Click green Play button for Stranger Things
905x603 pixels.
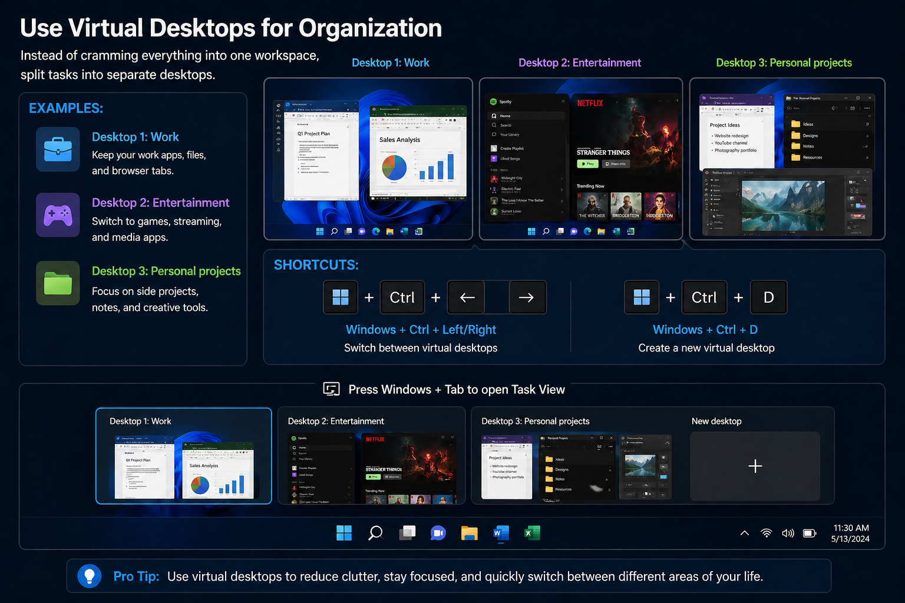[x=587, y=164]
